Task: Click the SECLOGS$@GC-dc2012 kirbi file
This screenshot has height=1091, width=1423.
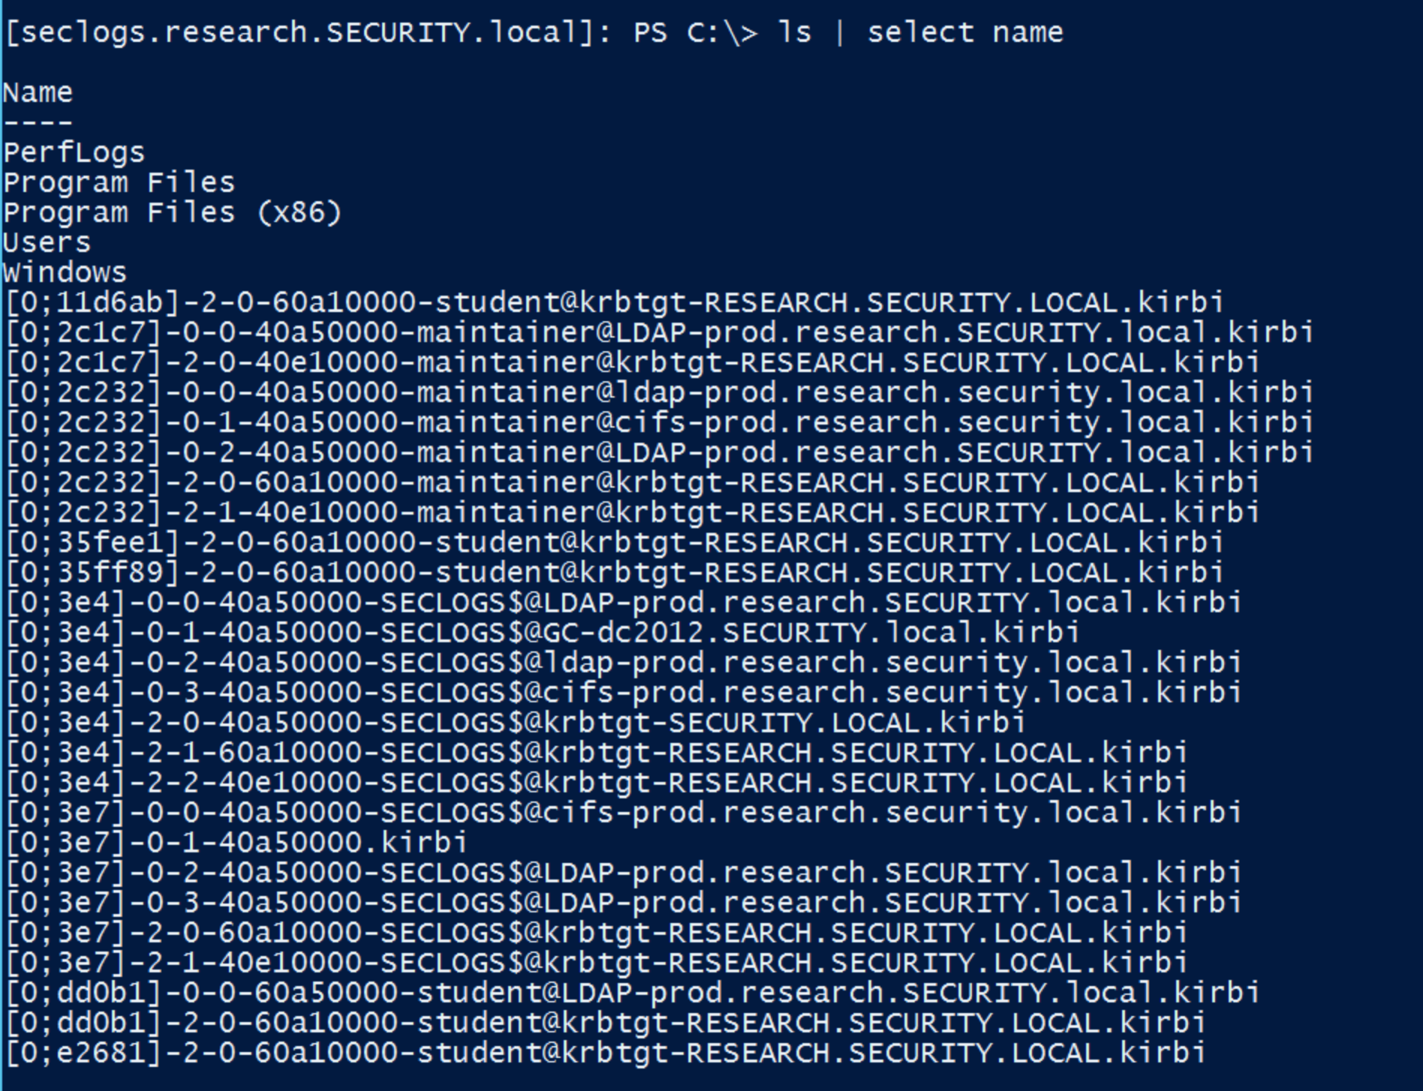Action: point(542,633)
